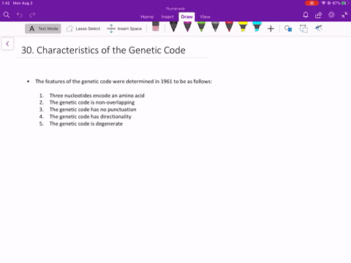
Task: Activate Lasso Select tool
Action: pyautogui.click(x=83, y=28)
